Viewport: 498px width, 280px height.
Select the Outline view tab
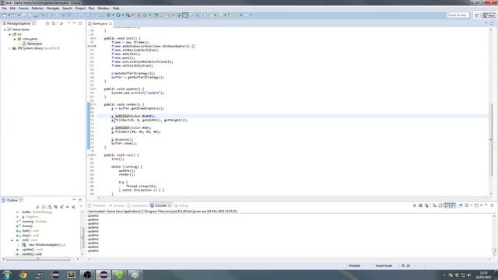pos(12,201)
